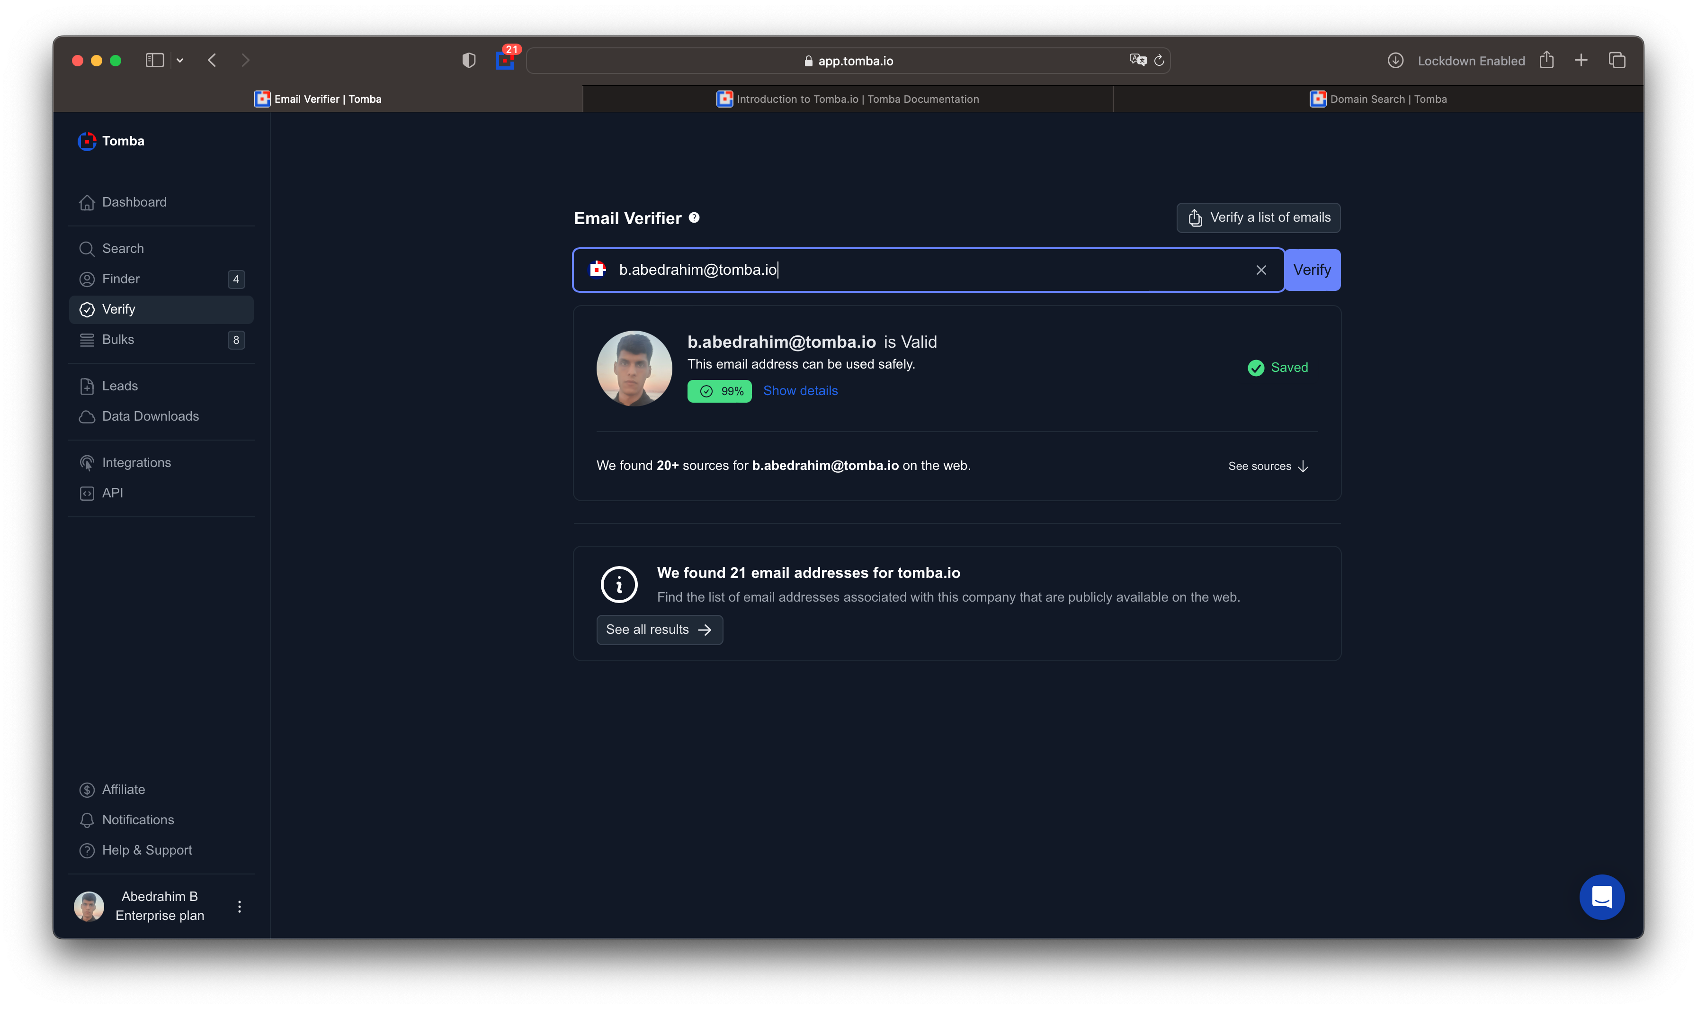Click bold b.abedrahim@tomba.io result heading

pos(781,342)
